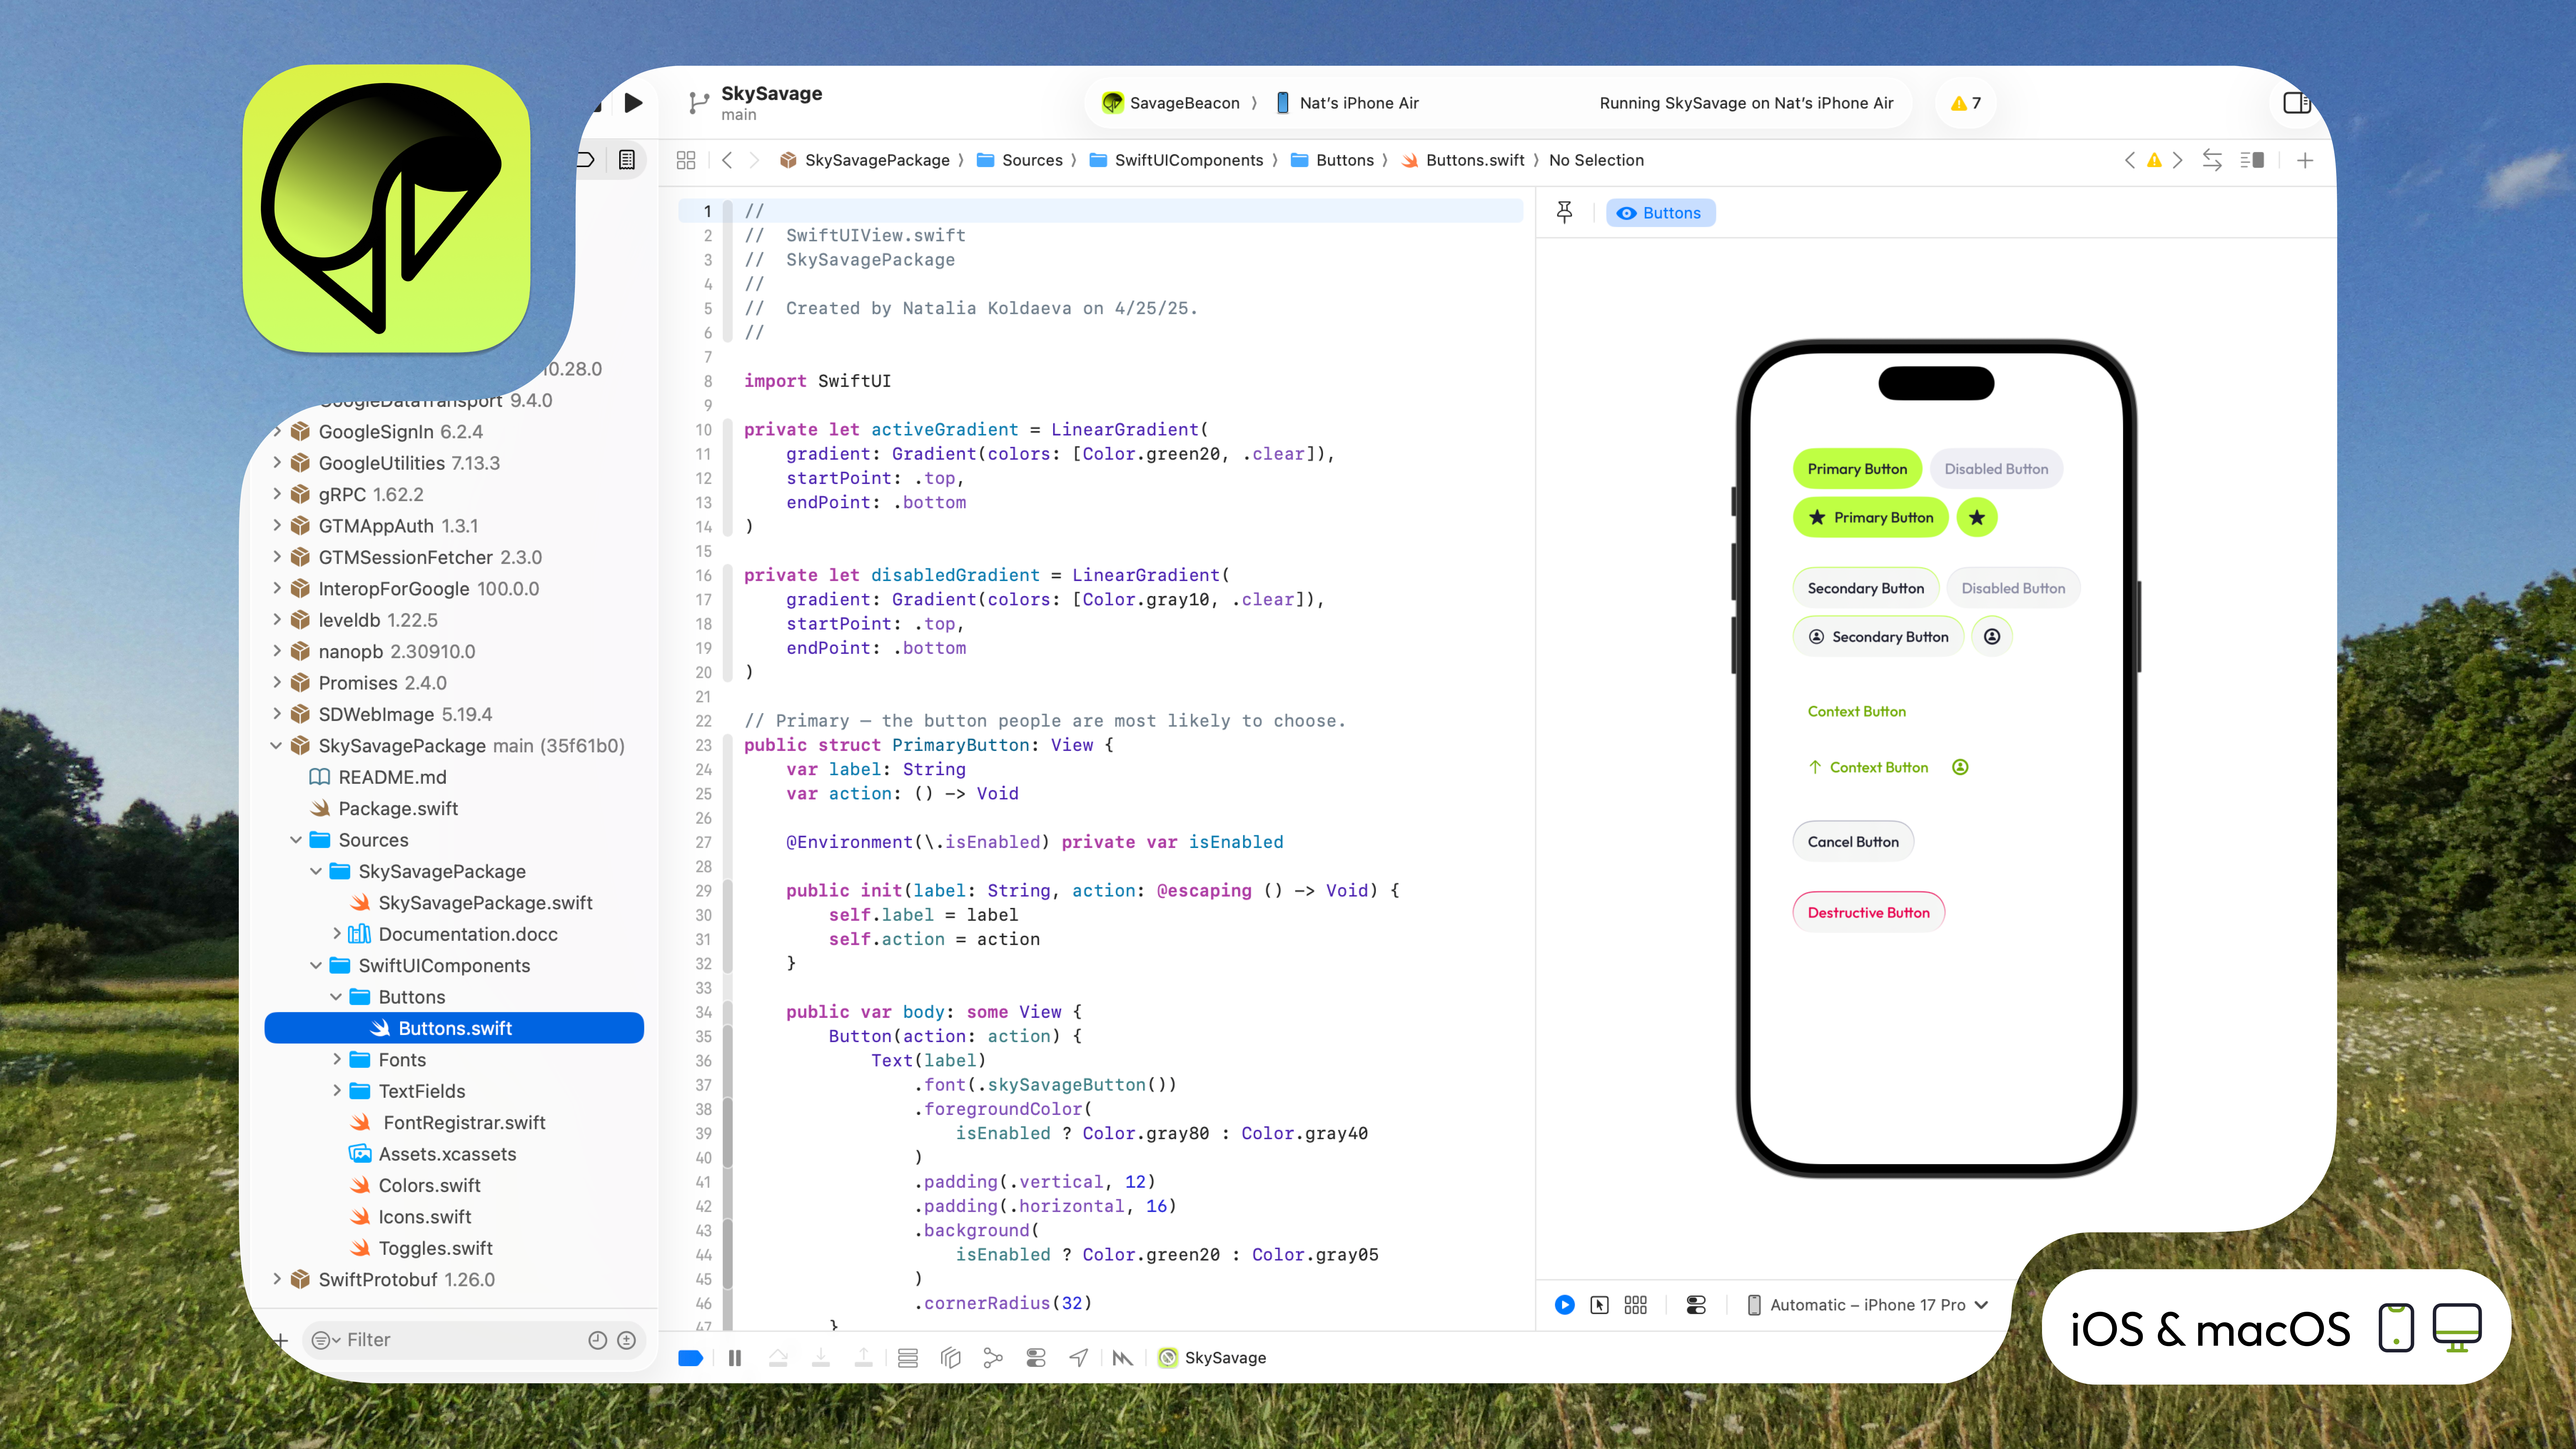The width and height of the screenshot is (2576, 1449).
Task: Show preview variants grid
Action: tap(1636, 1305)
